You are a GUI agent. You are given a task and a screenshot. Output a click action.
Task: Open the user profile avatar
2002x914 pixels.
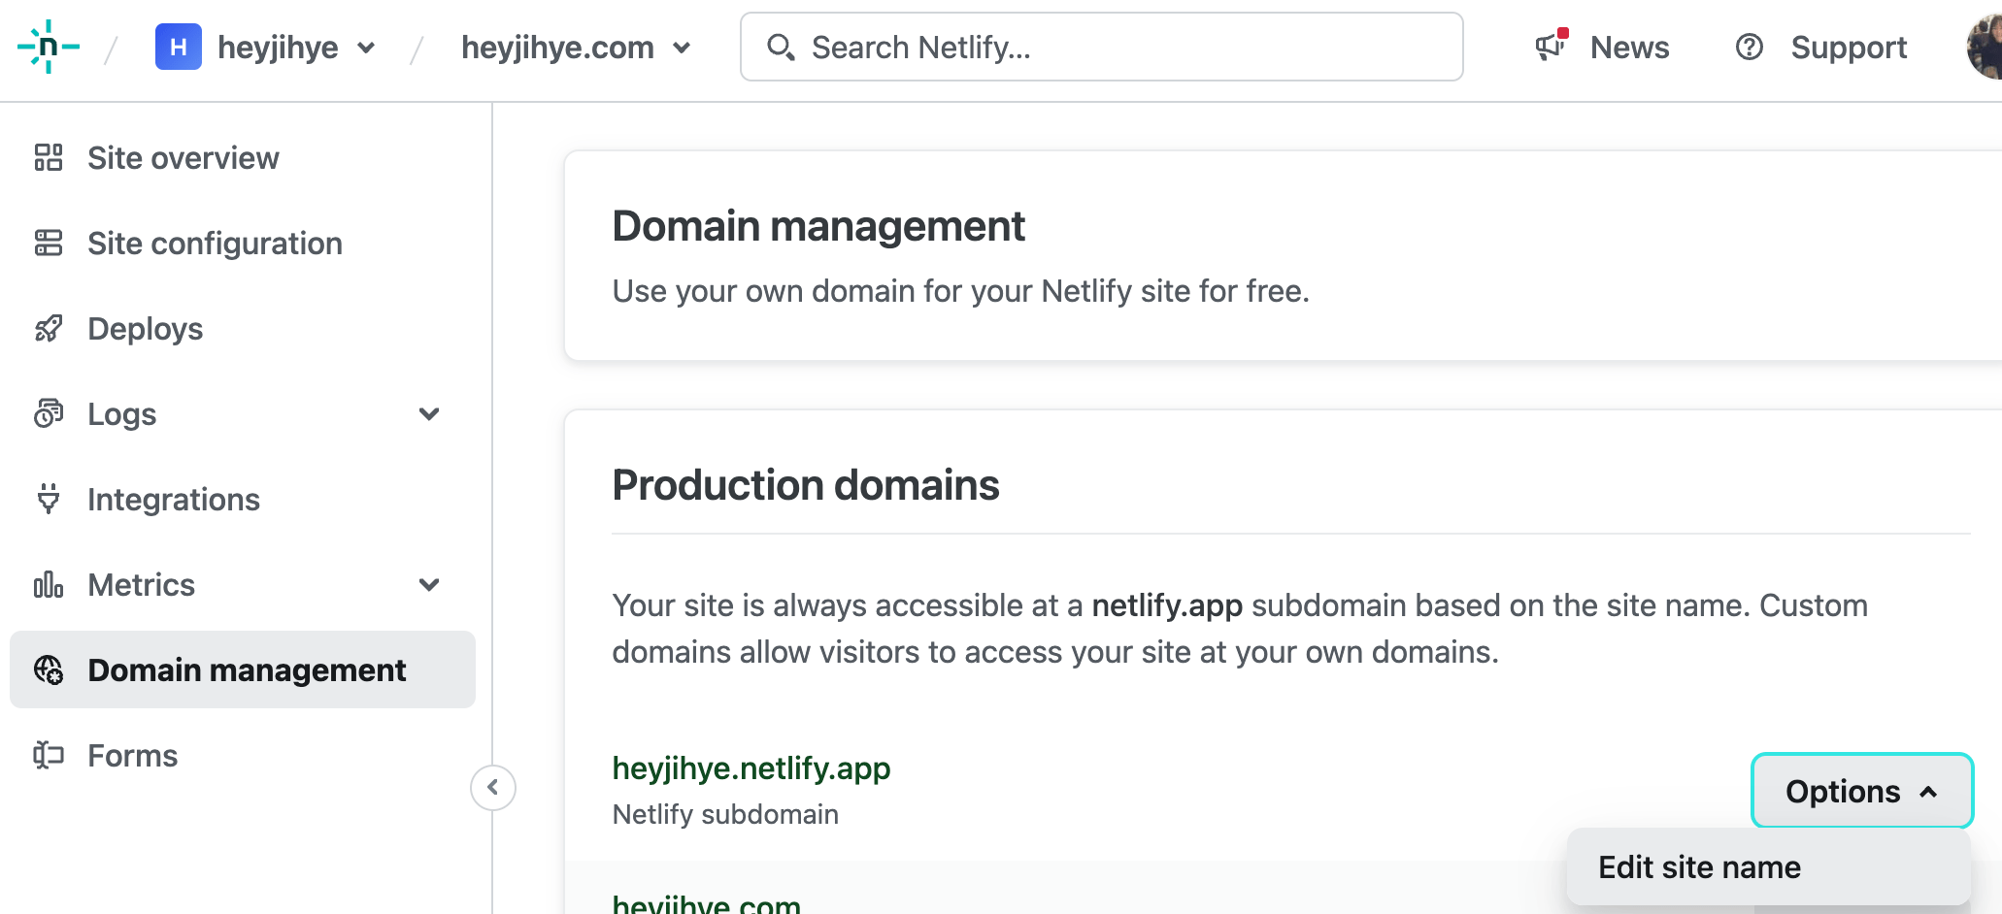point(1985,47)
